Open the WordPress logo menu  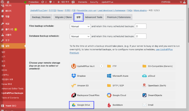[x=2, y=2]
